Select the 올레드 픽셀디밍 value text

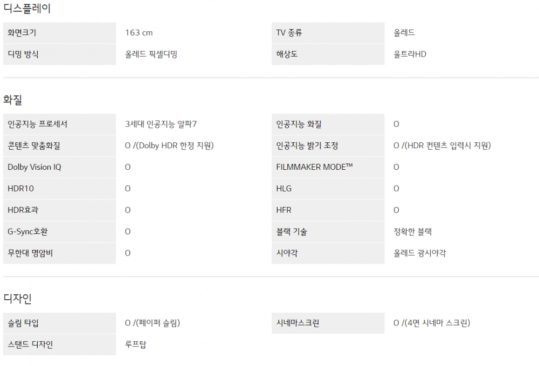(151, 54)
